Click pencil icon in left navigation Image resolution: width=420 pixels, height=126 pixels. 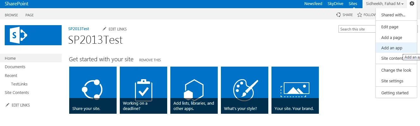(8, 105)
